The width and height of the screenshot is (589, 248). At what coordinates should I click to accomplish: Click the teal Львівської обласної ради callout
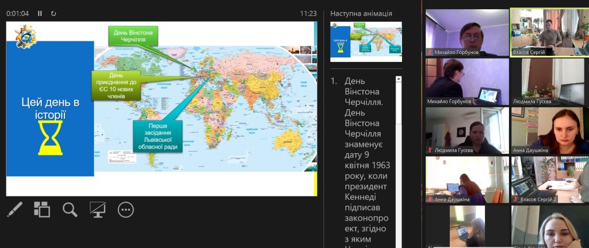[157, 135]
